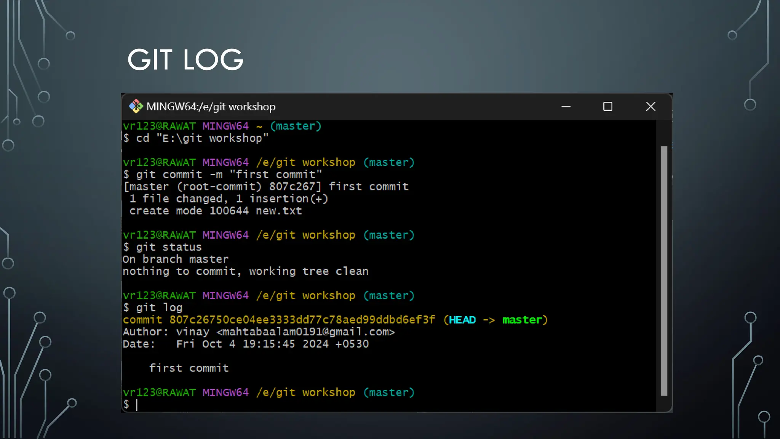Click the Git Bash icon in title bar
Image resolution: width=780 pixels, height=439 pixels.
coord(136,106)
